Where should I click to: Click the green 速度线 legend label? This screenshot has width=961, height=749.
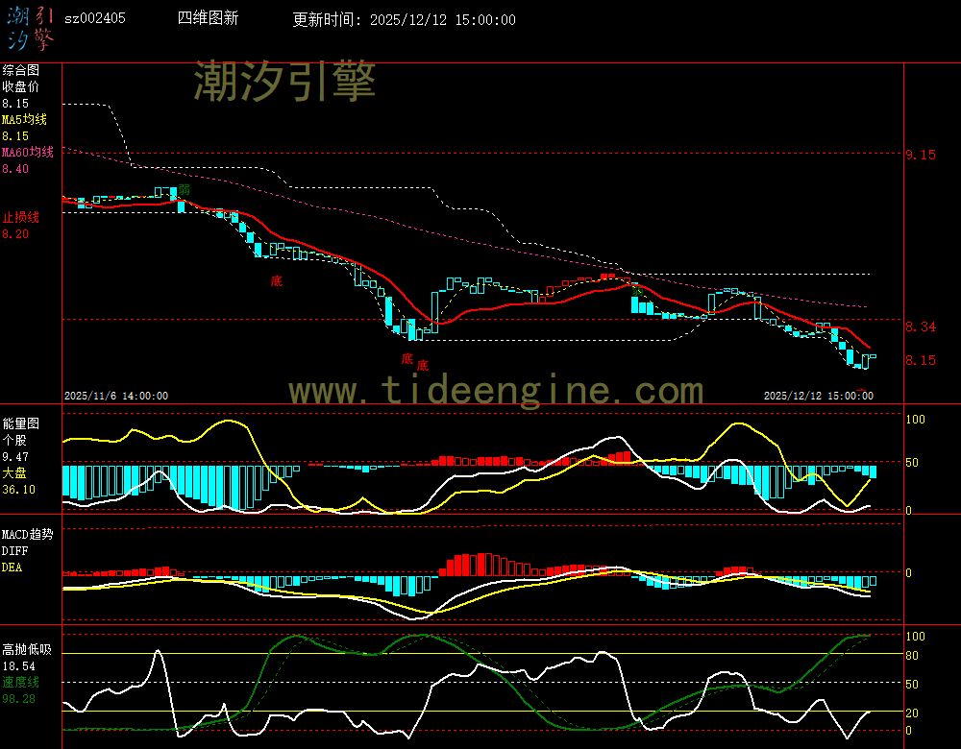point(21,682)
